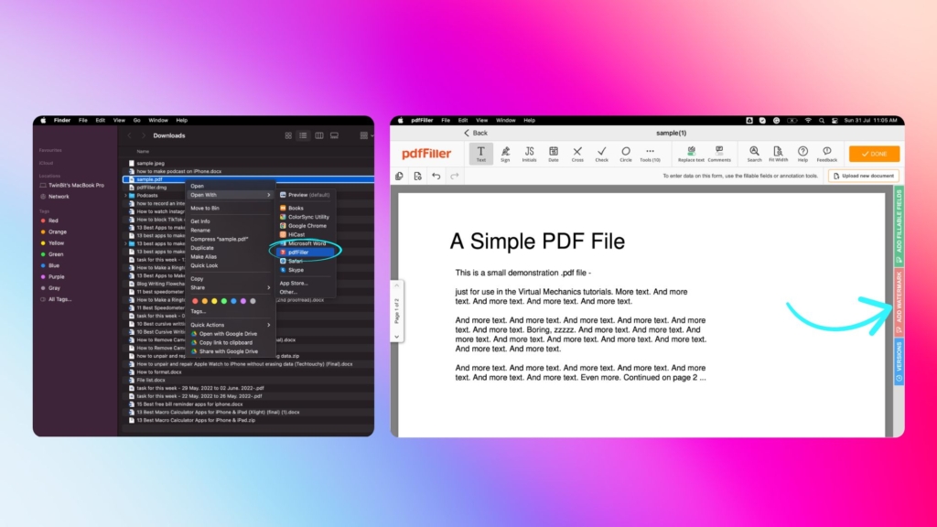Choose the Sign tool in pdfFiller
This screenshot has height=527, width=937.
click(505, 154)
